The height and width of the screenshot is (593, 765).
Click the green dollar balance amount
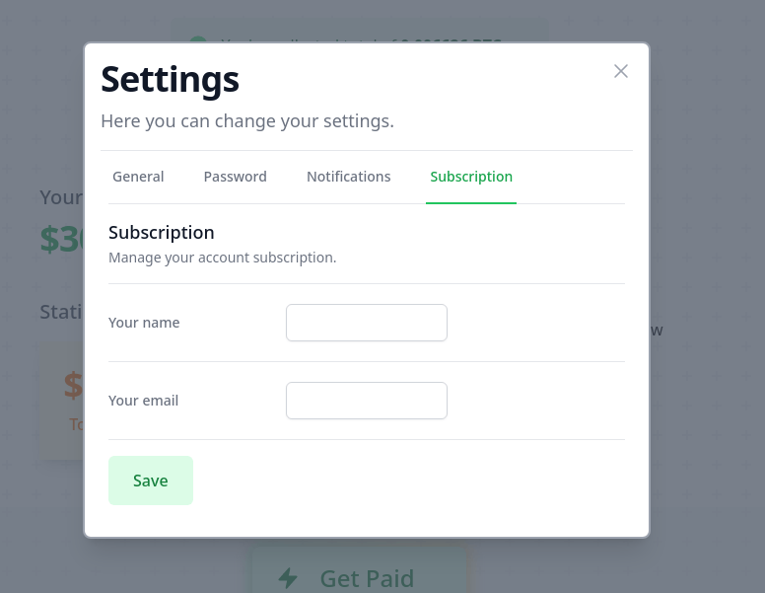(61, 239)
